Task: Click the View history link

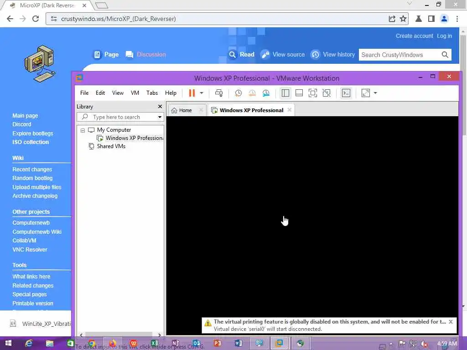Action: tap(333, 55)
